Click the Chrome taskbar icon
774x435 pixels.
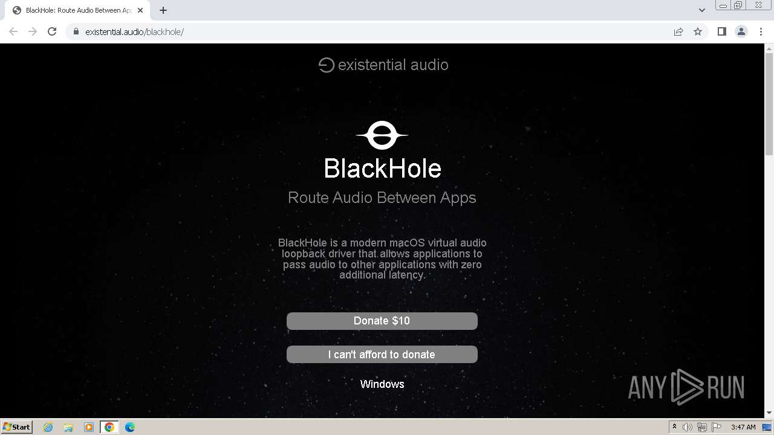[x=109, y=427]
